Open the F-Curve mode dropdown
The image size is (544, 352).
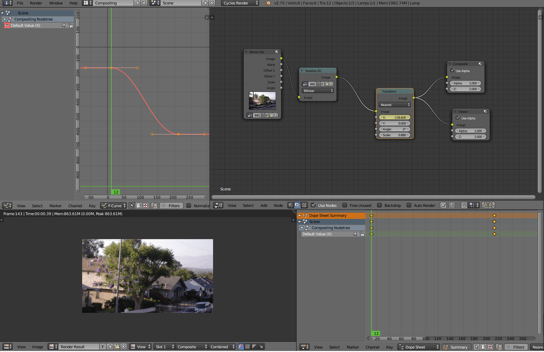pos(113,206)
